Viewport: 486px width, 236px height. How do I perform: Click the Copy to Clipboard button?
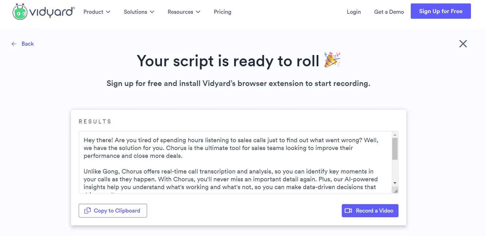(x=113, y=211)
